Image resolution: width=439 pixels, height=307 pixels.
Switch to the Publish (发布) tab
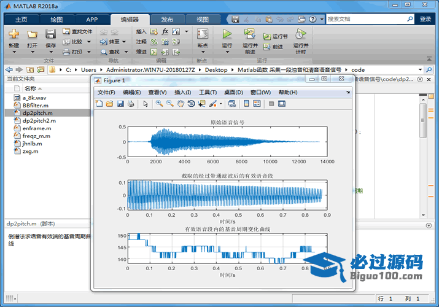tap(167, 19)
